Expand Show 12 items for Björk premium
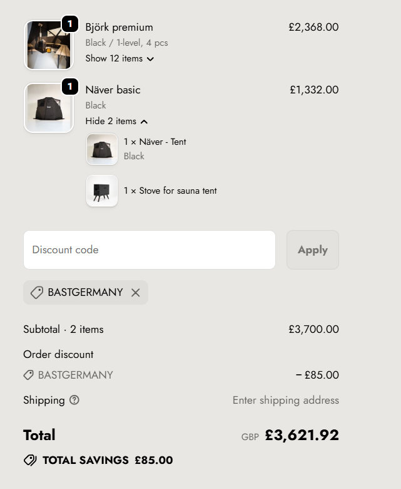The width and height of the screenshot is (401, 489). tap(114, 58)
